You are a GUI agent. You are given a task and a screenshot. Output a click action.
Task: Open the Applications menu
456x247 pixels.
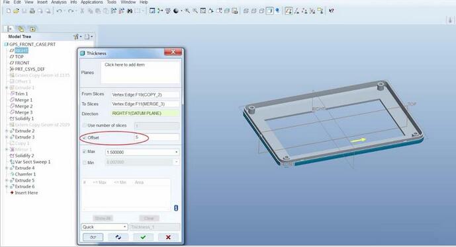[91, 2]
